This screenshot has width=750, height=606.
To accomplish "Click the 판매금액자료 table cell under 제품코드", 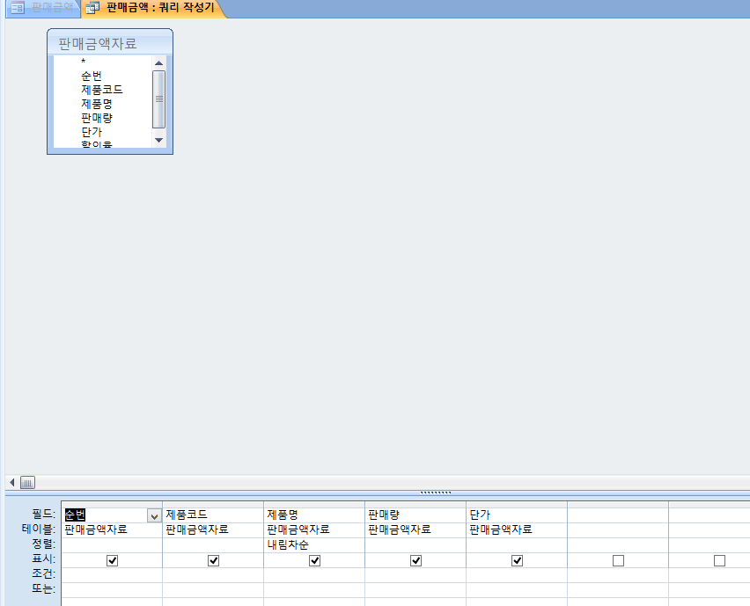I will [x=212, y=529].
